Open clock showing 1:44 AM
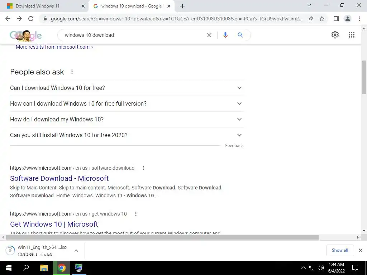The width and height of the screenshot is (367, 275). (x=336, y=268)
